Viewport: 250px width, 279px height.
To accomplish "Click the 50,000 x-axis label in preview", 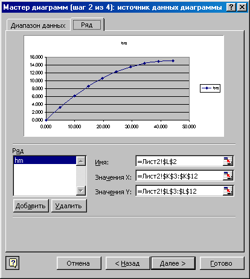I will [x=189, y=126].
